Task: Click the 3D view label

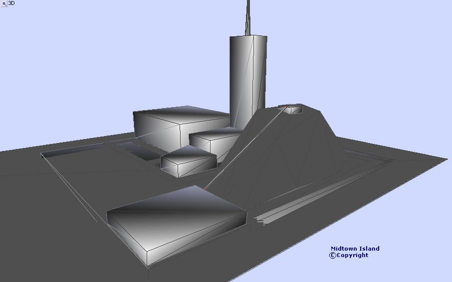Action: 11,3
